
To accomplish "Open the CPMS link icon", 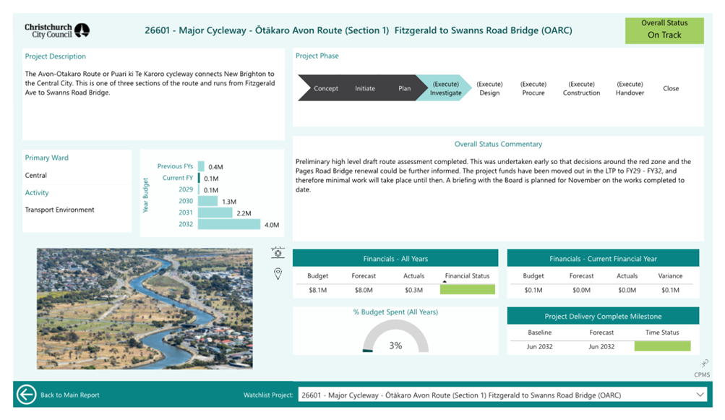I will [x=704, y=363].
